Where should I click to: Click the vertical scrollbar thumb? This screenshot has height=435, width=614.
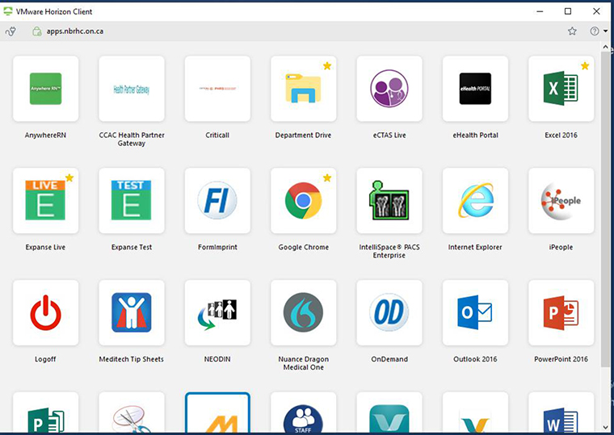tap(605, 209)
